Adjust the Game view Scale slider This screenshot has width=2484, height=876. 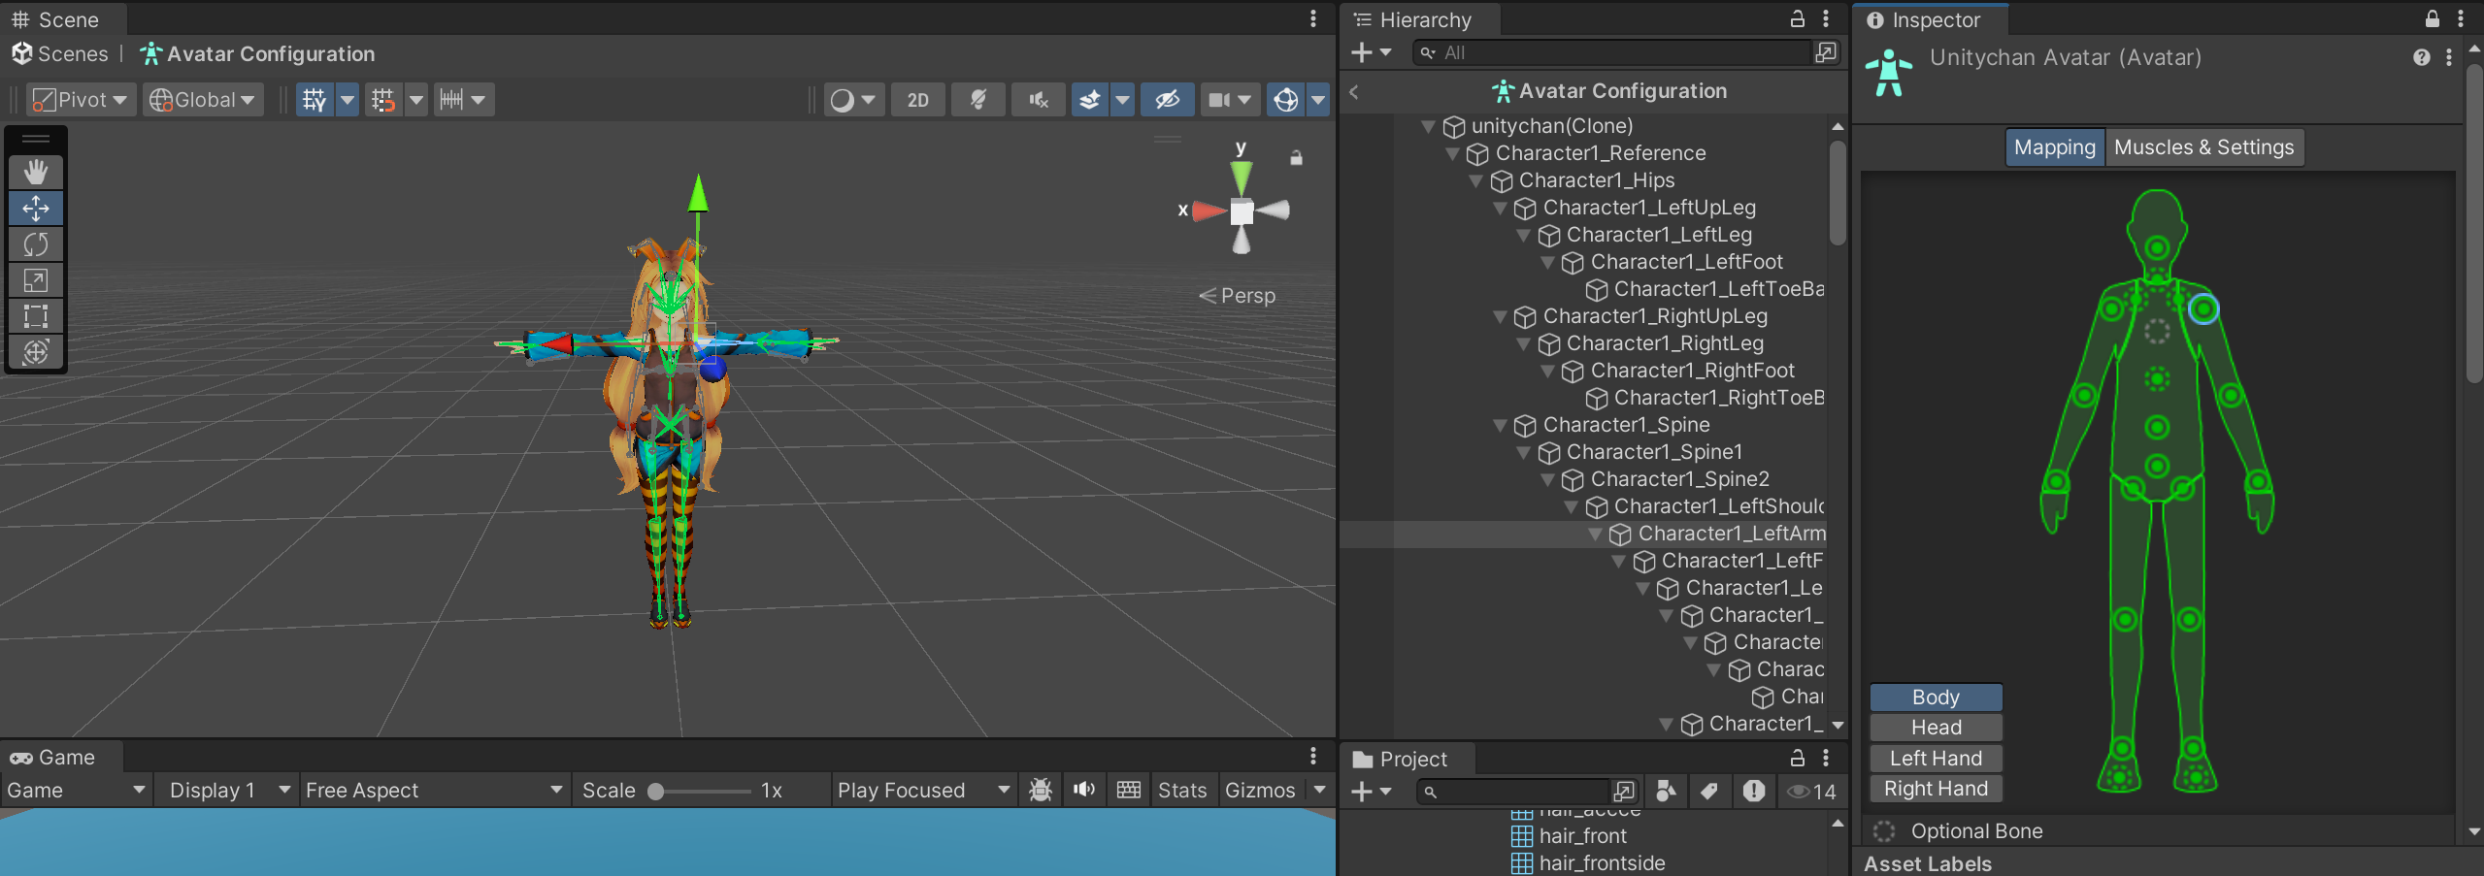coord(703,791)
